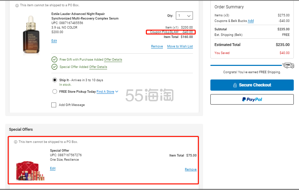The image size is (299, 190).
Task: Click the lock icon on Secure Checkout
Action: 235,85
